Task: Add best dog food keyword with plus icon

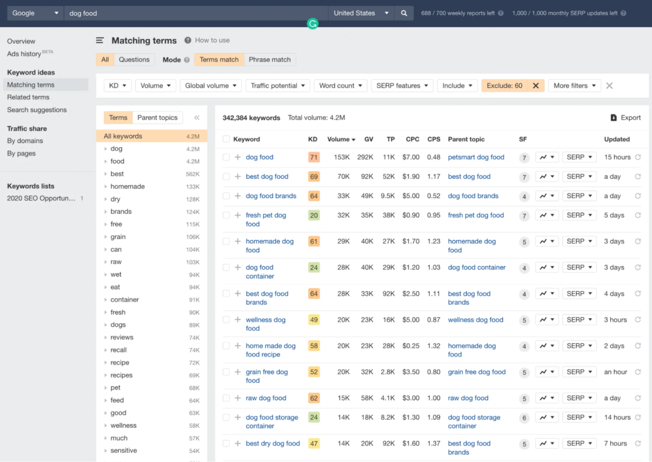Action: coord(237,177)
